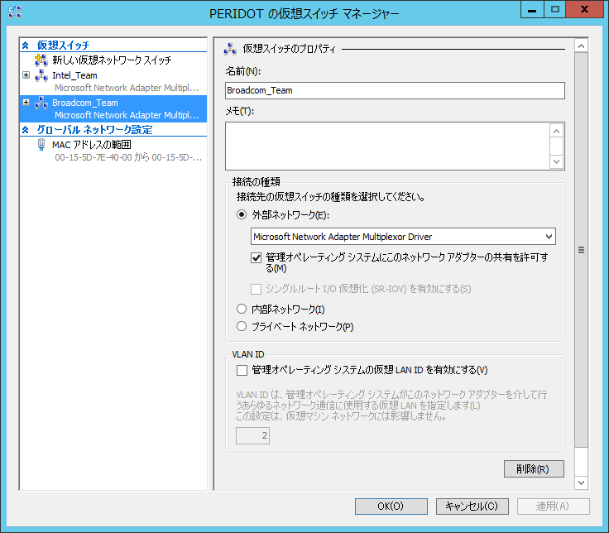Collapse the 仮想スイッチ section
Screen dimensions: 609x533
(x=26, y=45)
